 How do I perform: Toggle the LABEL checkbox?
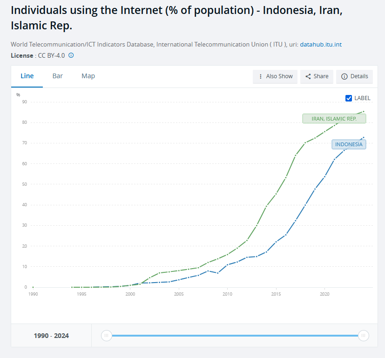pyautogui.click(x=348, y=98)
